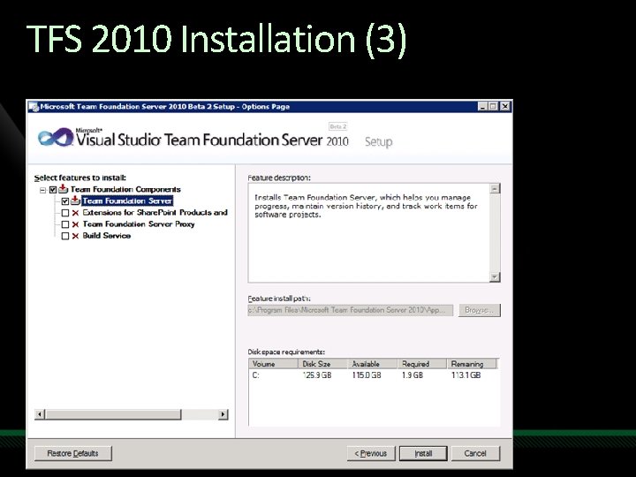The height and width of the screenshot is (477, 636).
Task: Toggle the Team Foundation Components checkbox
Action: pos(53,190)
